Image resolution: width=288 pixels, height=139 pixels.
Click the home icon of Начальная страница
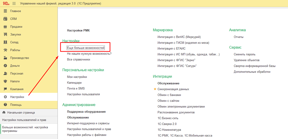(4, 112)
